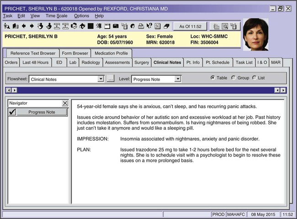
Task: Click the eraser icon in toolbar
Action: click(x=166, y=26)
